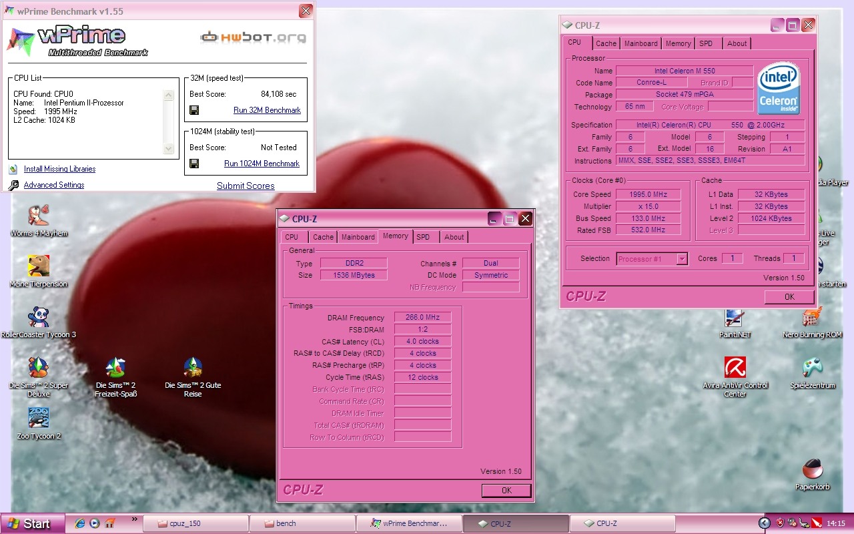Screen dimensions: 854x534
Task: Click the Intel Celeron inside logo
Action: 779,89
